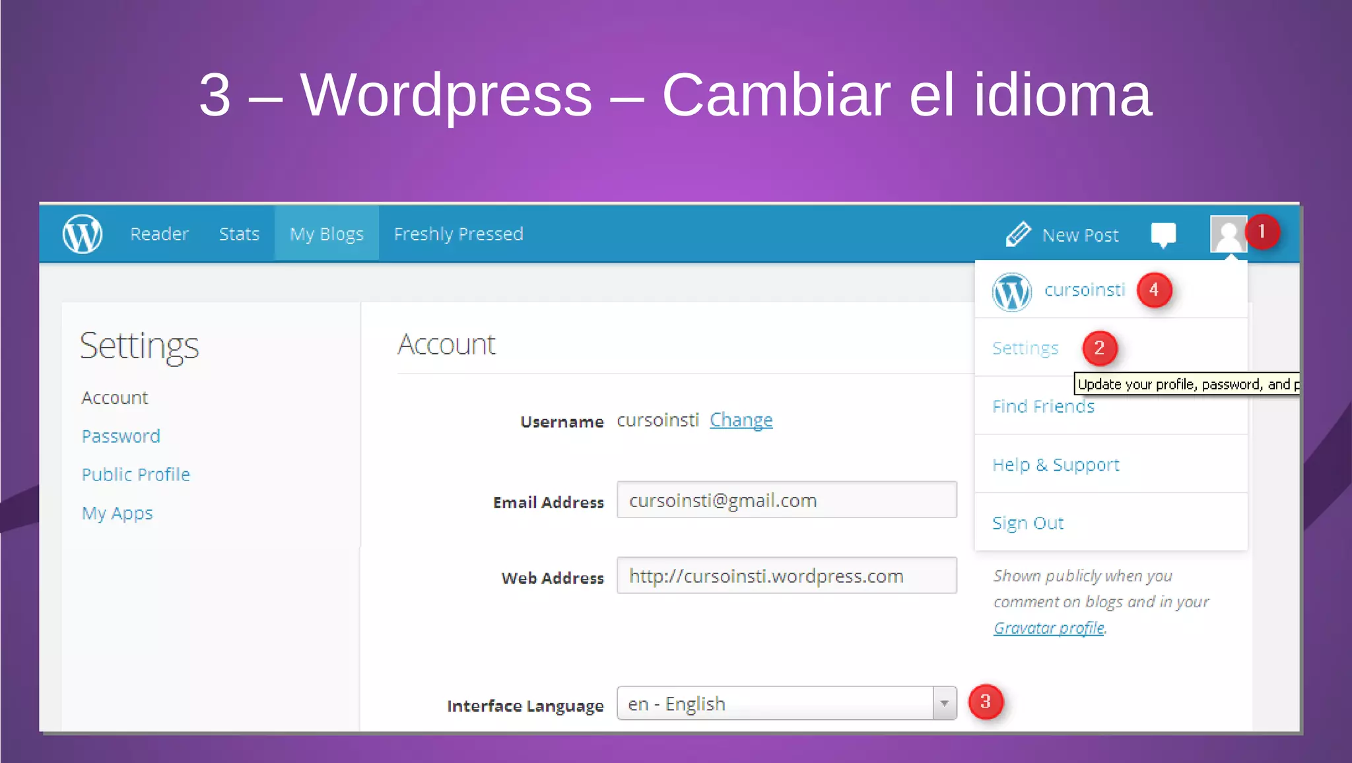This screenshot has width=1352, height=763.
Task: Click the WordPress logo beside cursoinsti in the menu
Action: [1012, 292]
